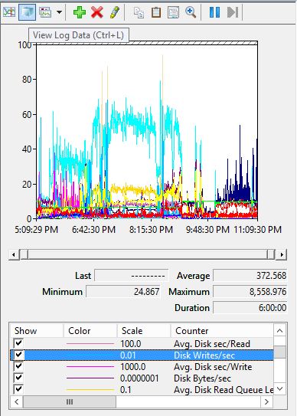Select the Disk Writes/sec counter row

142,355
